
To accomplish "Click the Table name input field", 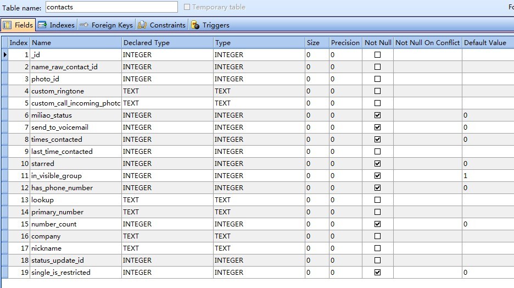I will [111, 7].
